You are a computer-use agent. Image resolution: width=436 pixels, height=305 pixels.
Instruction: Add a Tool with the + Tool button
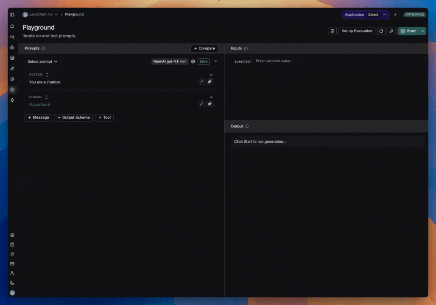[104, 117]
